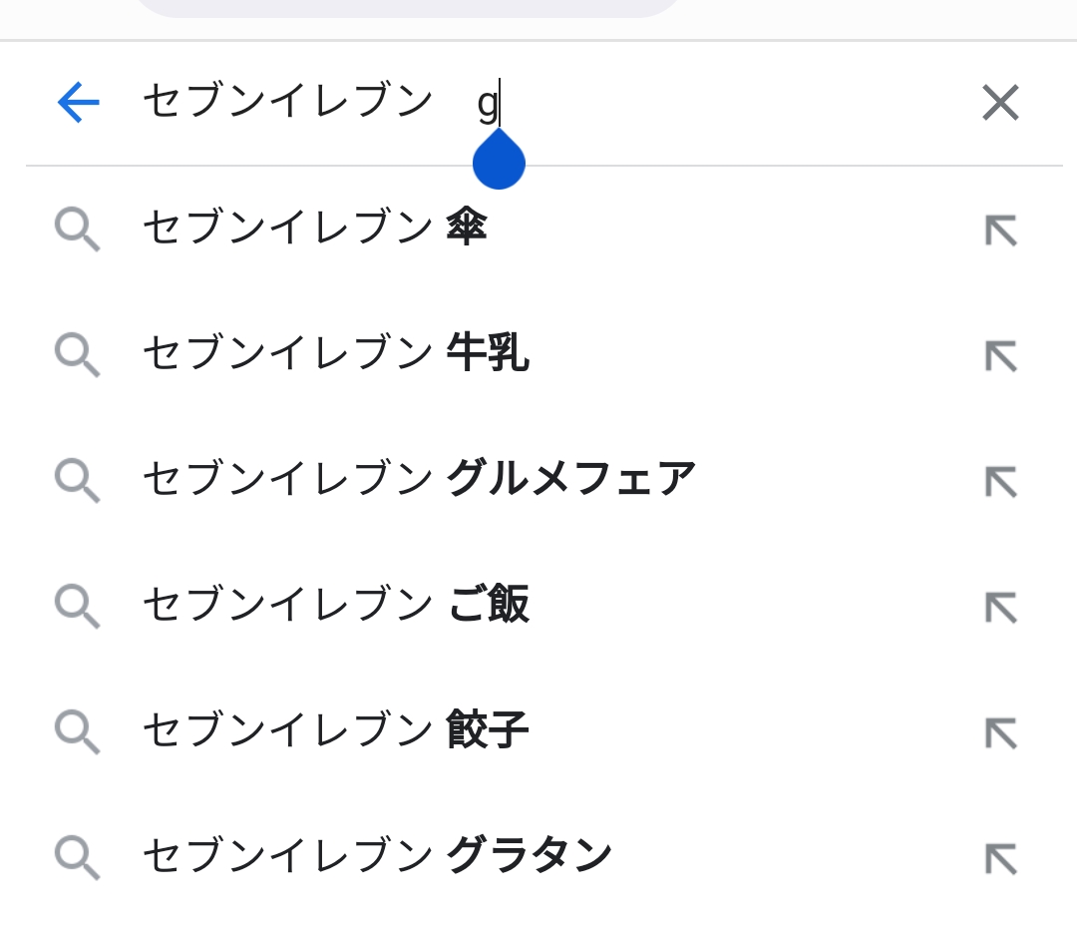This screenshot has height=925, width=1077.
Task: Pick suggestion セブンイレブン 餃子
Action: point(335,731)
